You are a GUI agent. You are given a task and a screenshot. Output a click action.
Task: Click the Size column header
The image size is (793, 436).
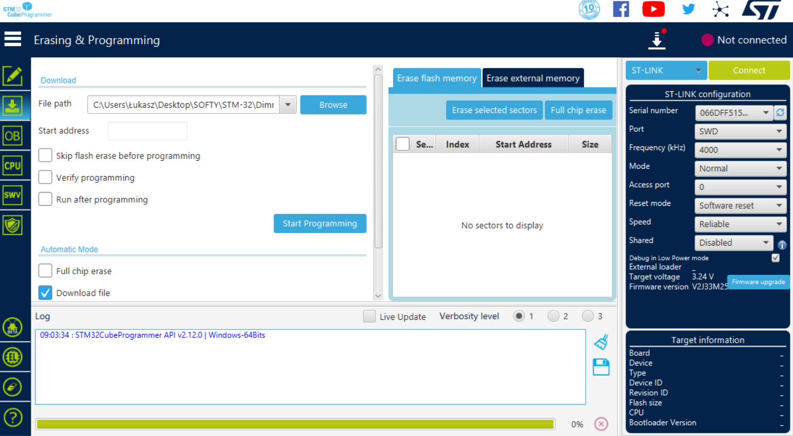[590, 144]
